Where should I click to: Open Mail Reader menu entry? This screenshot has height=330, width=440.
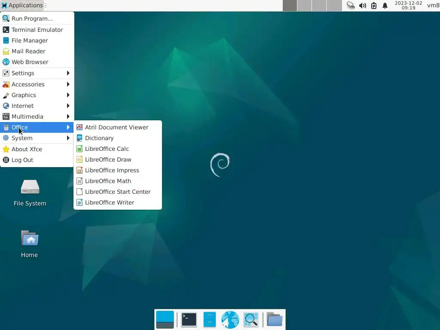tap(37, 51)
